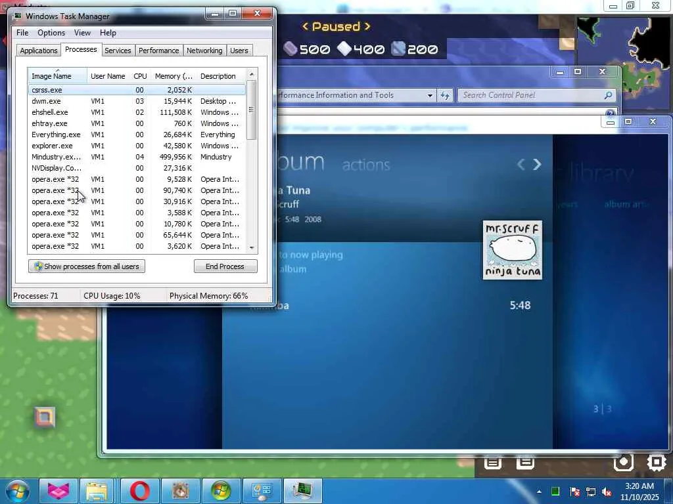The image size is (673, 504).
Task: Open the network tray icon
Action: [x=591, y=492]
